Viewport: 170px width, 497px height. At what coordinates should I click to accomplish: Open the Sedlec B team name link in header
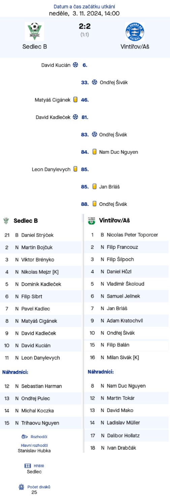point(34,47)
